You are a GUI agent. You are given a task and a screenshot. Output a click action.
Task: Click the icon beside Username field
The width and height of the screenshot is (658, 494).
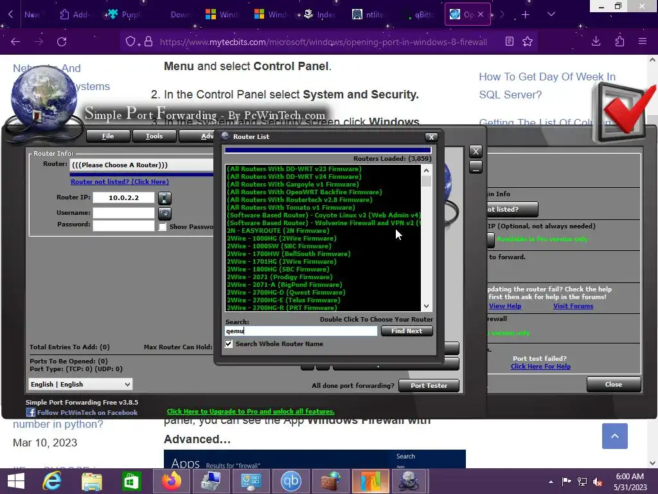tap(164, 214)
